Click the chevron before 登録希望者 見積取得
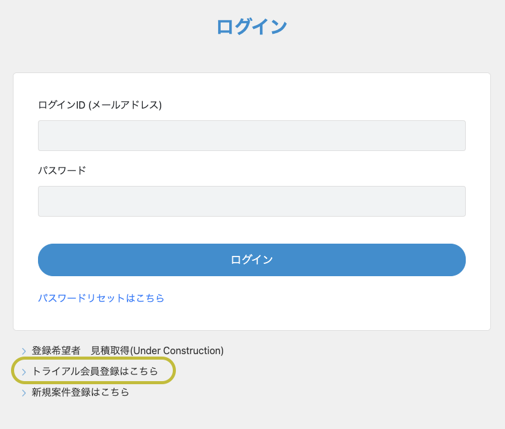The image size is (505, 429). click(24, 351)
